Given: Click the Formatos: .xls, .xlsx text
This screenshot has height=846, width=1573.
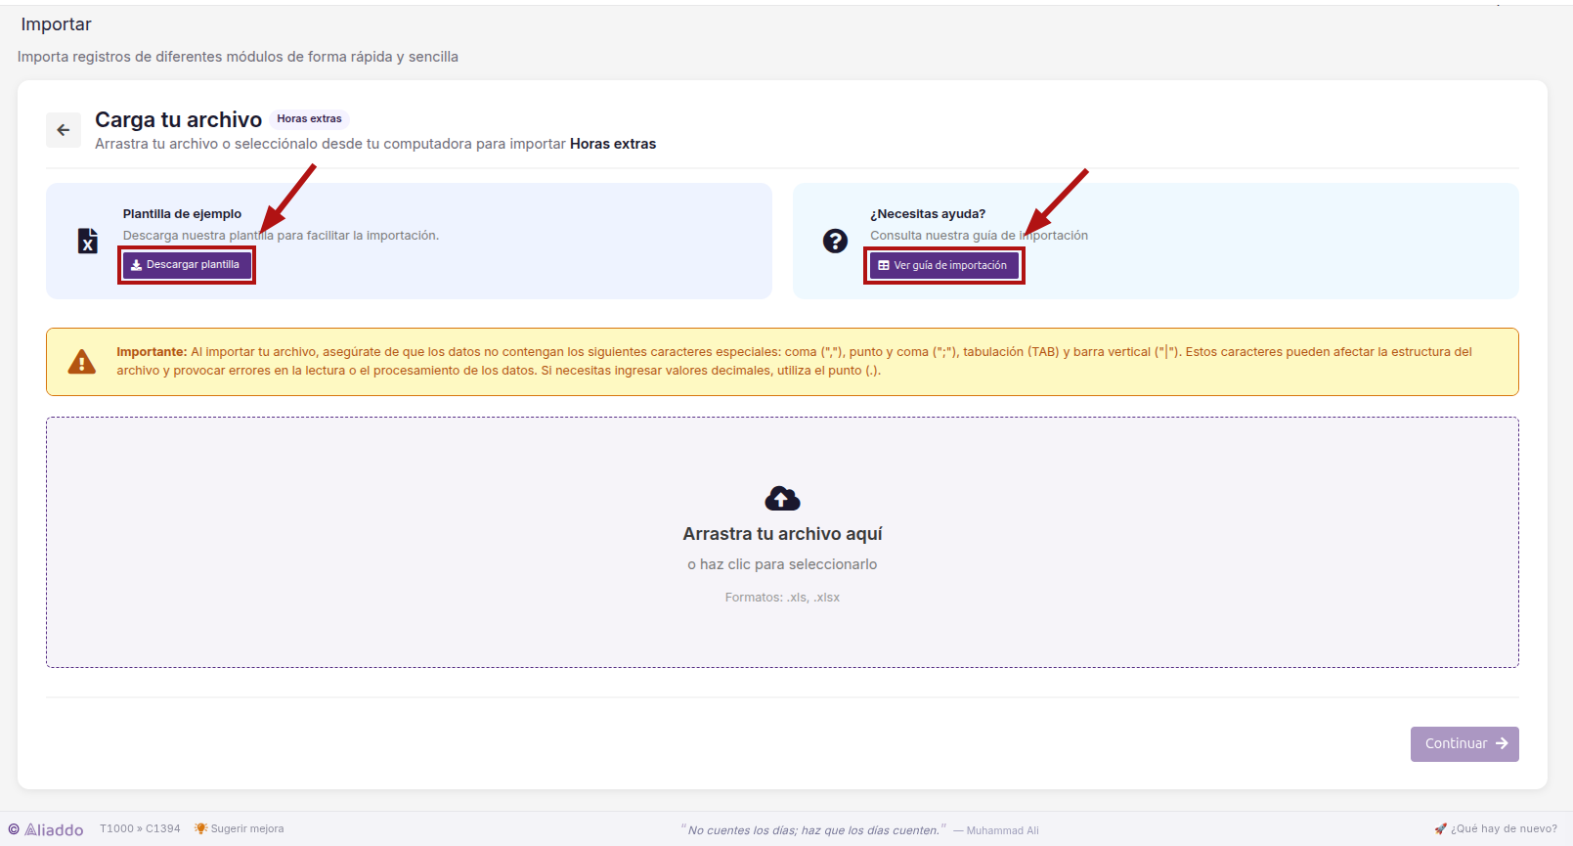Looking at the screenshot, I should tap(782, 598).
